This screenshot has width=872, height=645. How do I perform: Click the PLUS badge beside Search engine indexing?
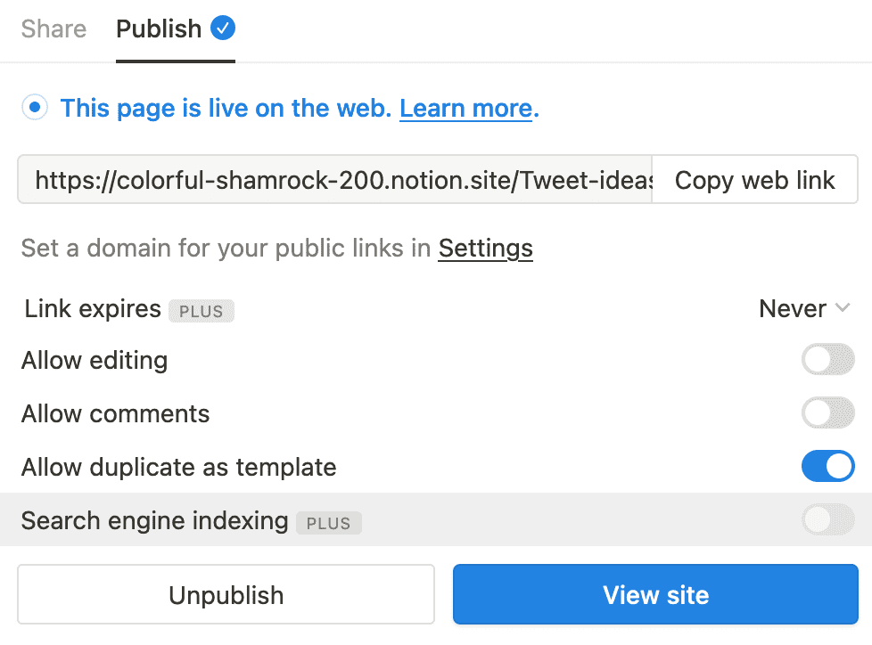(x=329, y=523)
